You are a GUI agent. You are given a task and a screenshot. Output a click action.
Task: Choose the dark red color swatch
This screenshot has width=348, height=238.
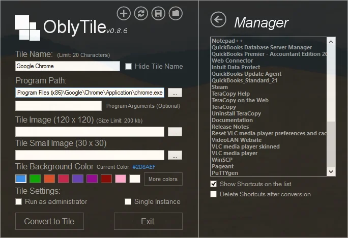coord(106,179)
